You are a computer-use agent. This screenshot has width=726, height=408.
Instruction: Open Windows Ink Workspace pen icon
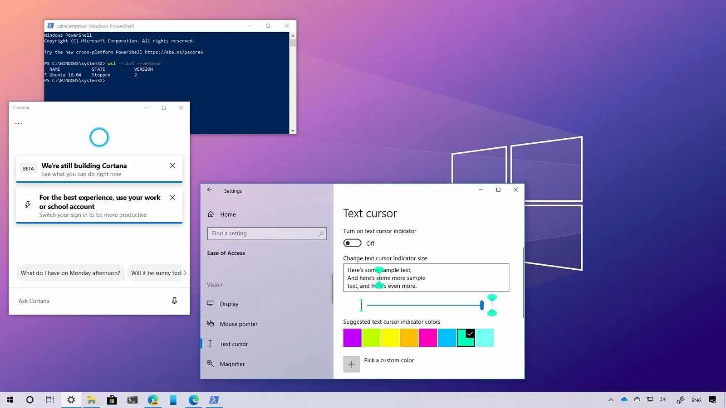(680, 400)
